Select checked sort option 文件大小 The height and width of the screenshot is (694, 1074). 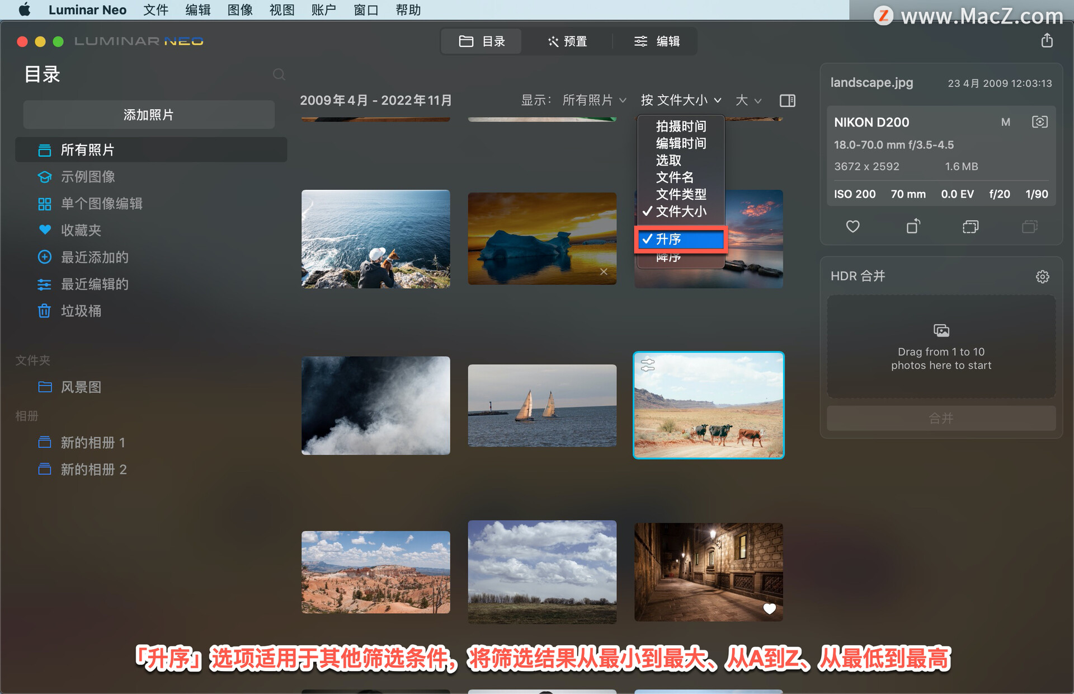pyautogui.click(x=681, y=212)
